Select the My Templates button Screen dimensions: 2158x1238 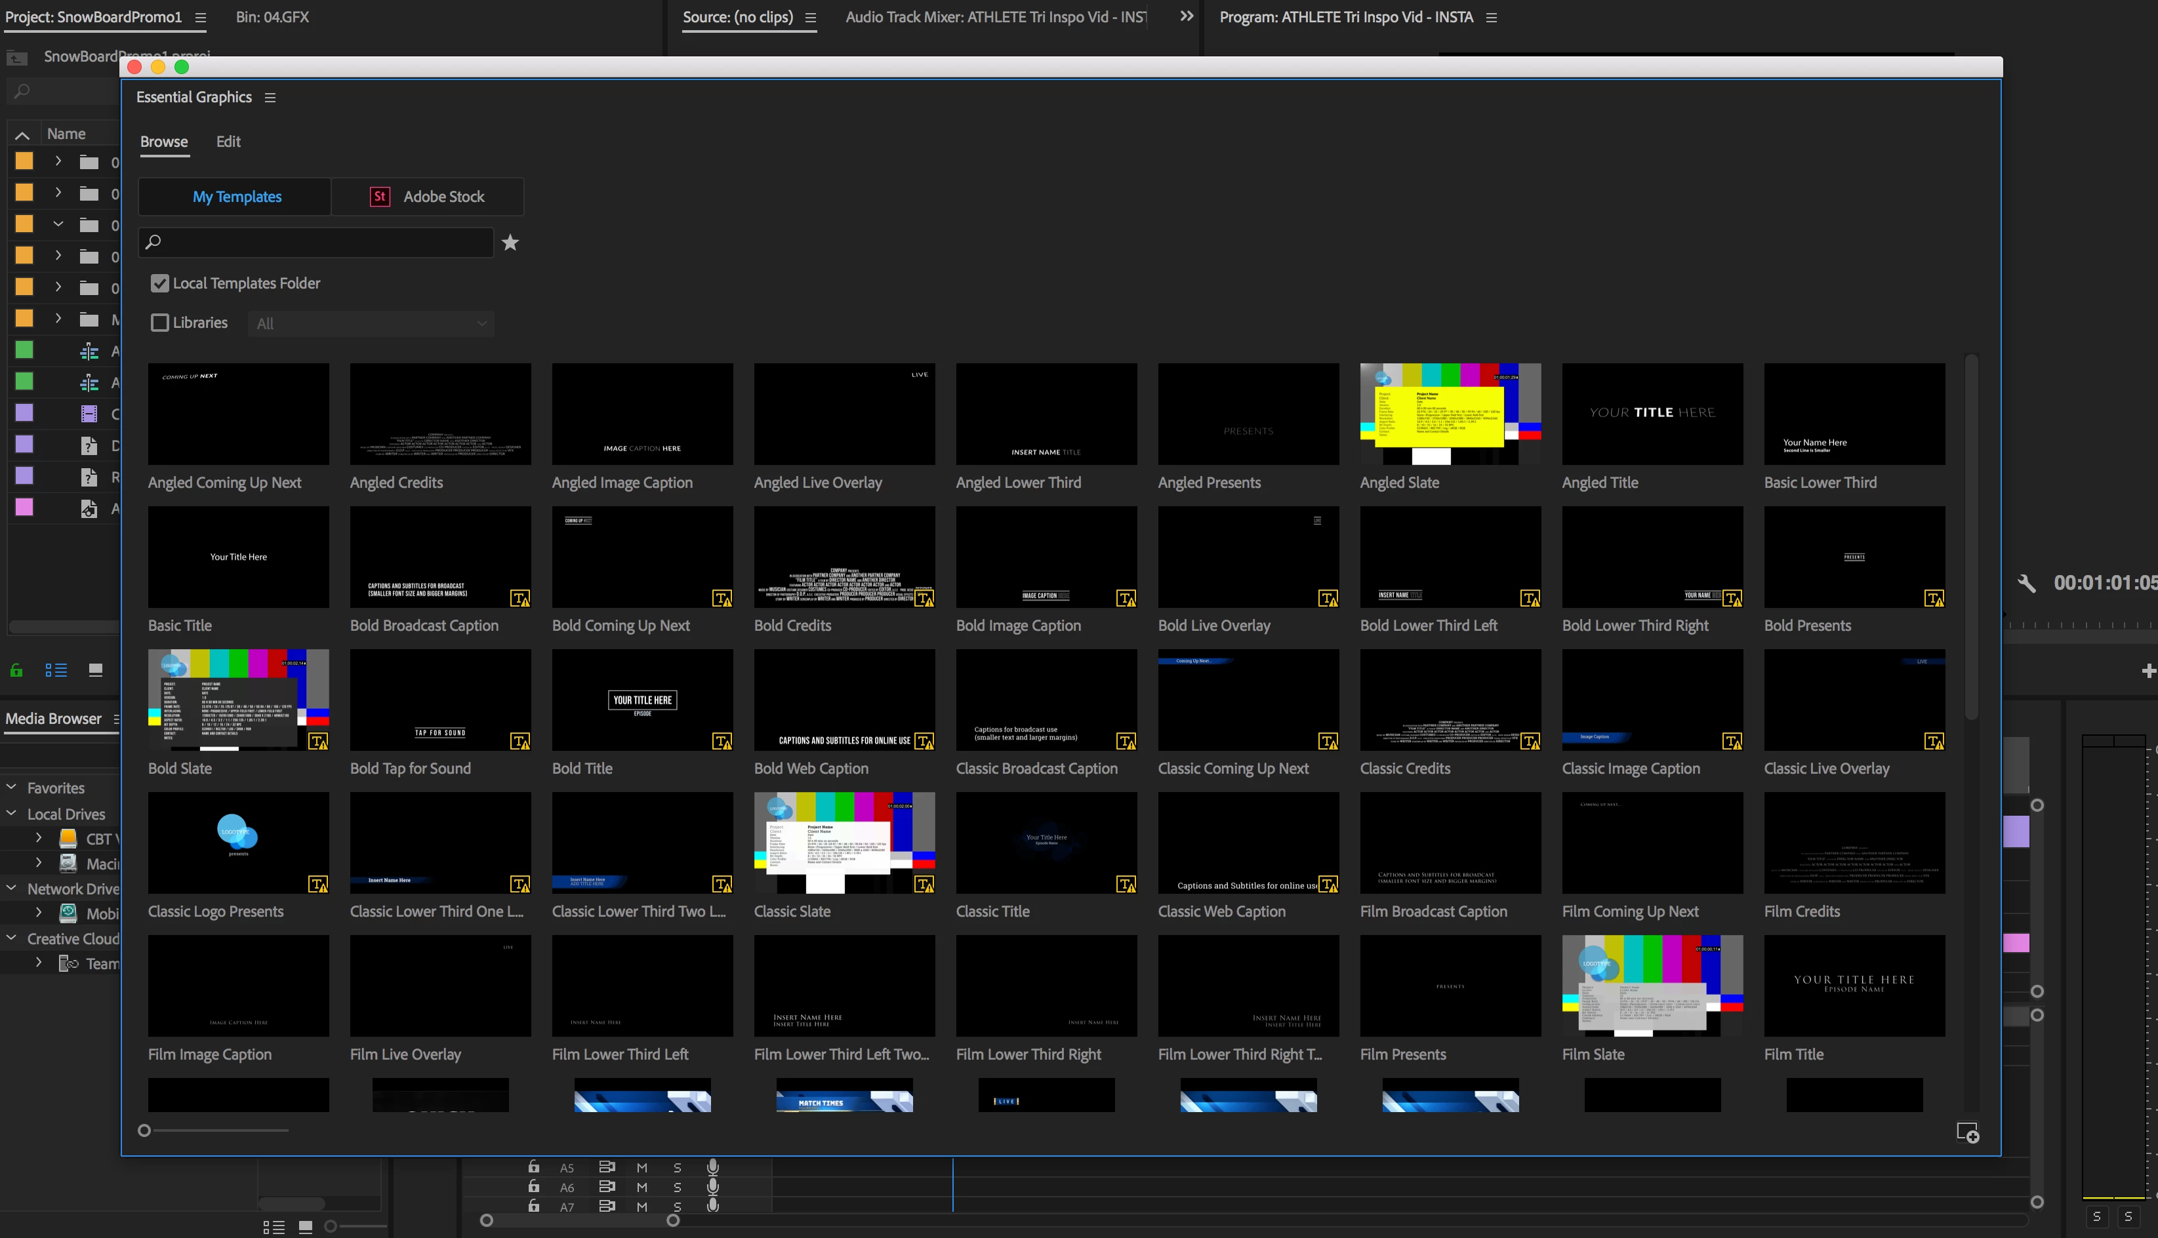(236, 197)
